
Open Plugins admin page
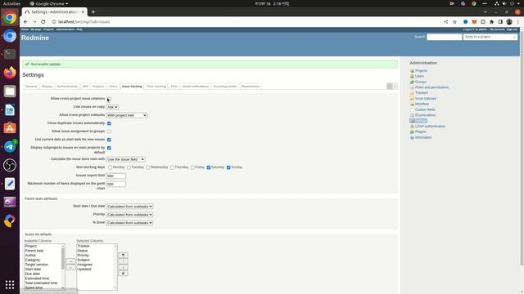pyautogui.click(x=420, y=131)
